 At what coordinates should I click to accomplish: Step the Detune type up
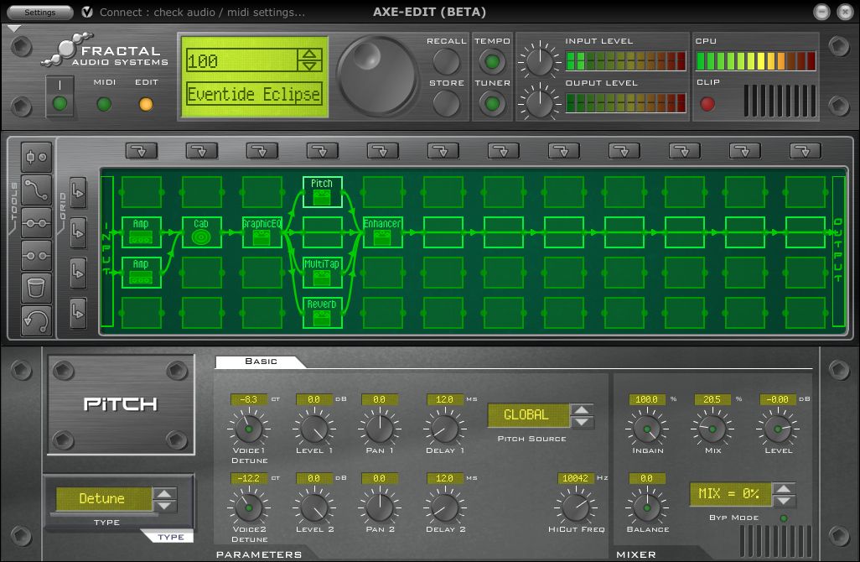click(x=164, y=493)
